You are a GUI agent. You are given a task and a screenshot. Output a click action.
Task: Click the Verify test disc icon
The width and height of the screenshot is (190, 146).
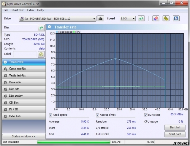click(5, 76)
